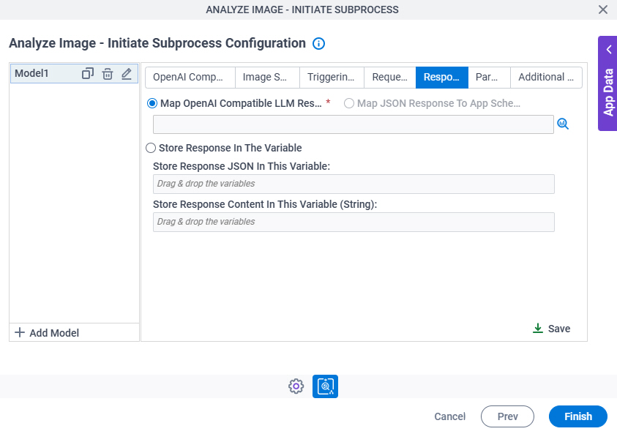The width and height of the screenshot is (617, 434).
Task: Click Store Response Content variable field
Action: click(x=354, y=222)
